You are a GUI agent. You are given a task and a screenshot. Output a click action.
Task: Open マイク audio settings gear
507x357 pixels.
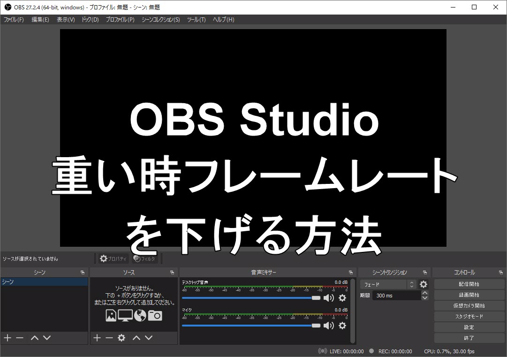click(x=342, y=325)
